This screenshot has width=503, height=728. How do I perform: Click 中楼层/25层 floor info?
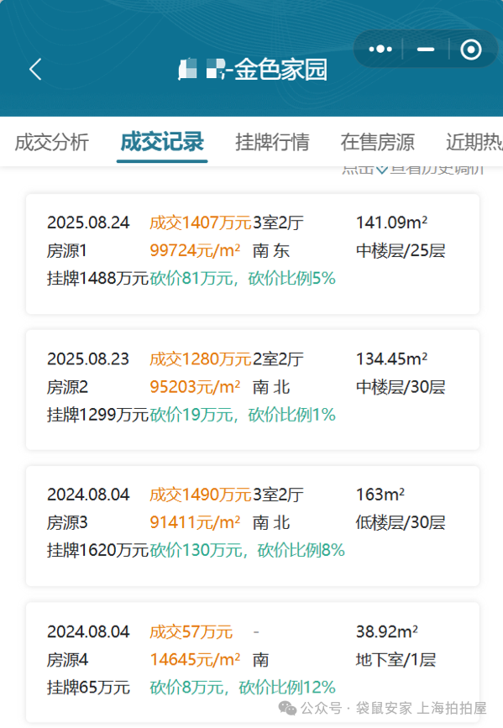pos(401,251)
